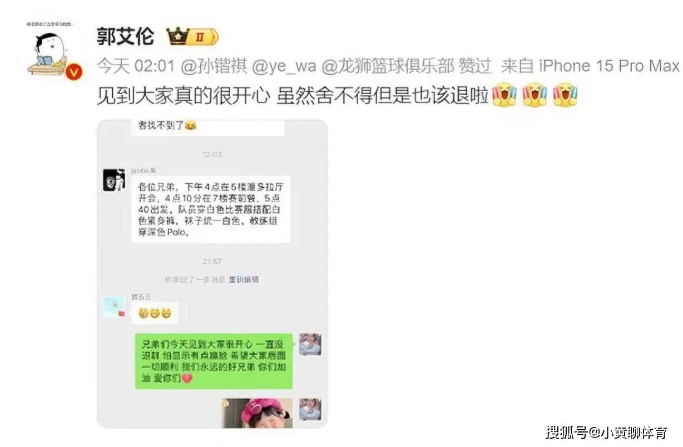Tap the sender avatar beside the green bubble
The height and width of the screenshot is (447, 683).
click(x=310, y=345)
